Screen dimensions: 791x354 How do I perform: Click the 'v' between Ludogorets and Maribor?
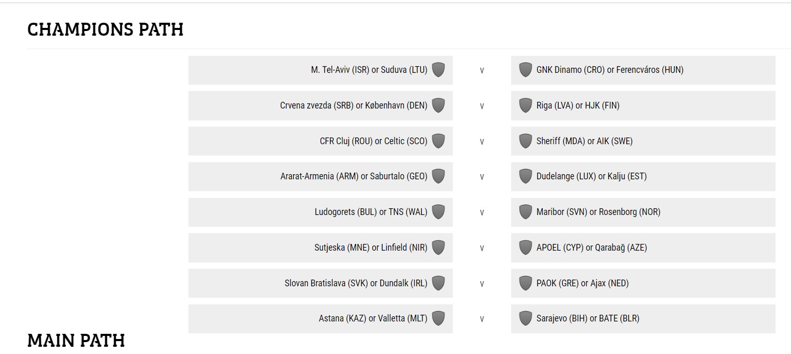(482, 212)
